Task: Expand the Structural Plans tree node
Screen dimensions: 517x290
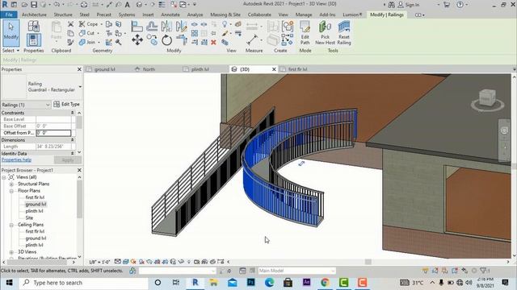Action: point(11,184)
